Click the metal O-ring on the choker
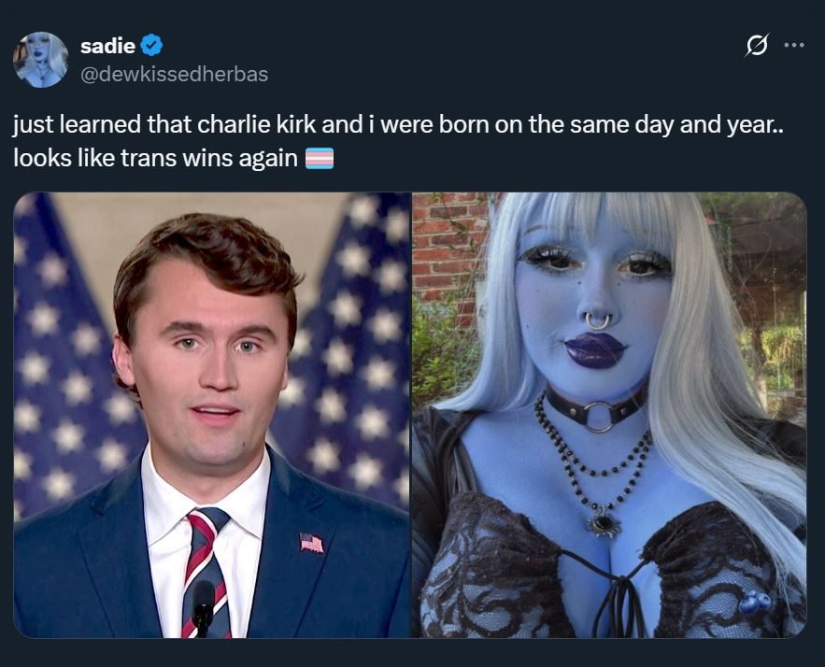This screenshot has width=825, height=667. coord(598,418)
